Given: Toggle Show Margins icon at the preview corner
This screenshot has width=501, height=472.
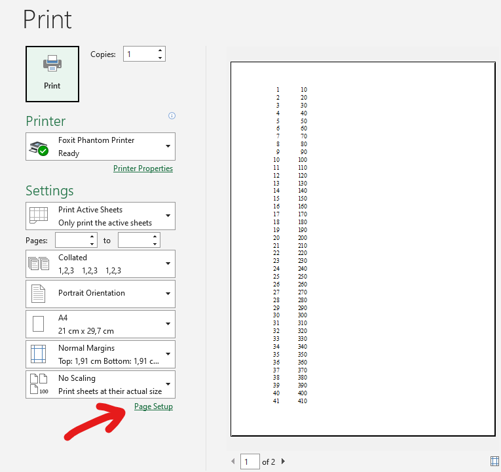Looking at the screenshot, I should [494, 461].
